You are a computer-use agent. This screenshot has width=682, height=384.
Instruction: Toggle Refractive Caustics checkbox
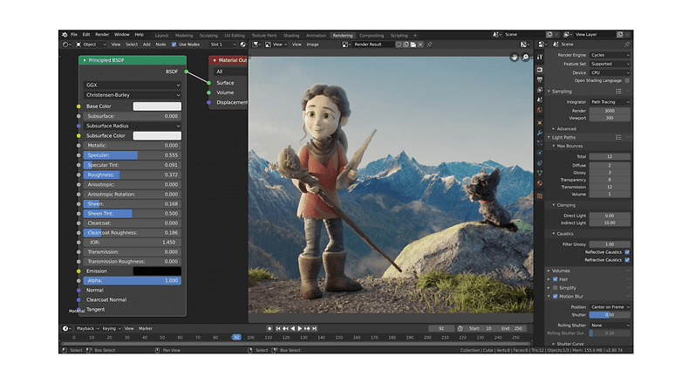point(627,260)
